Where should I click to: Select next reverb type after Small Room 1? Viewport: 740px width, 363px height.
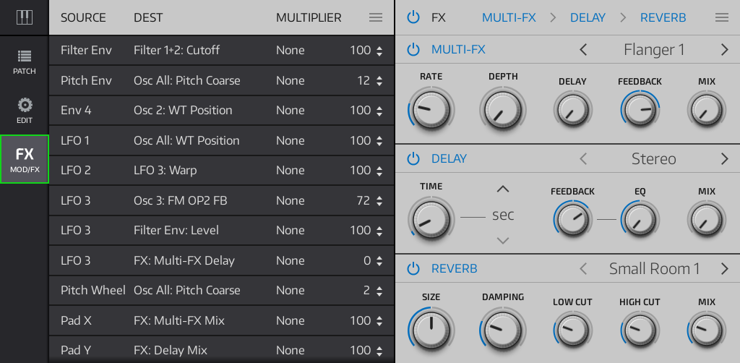[724, 268]
